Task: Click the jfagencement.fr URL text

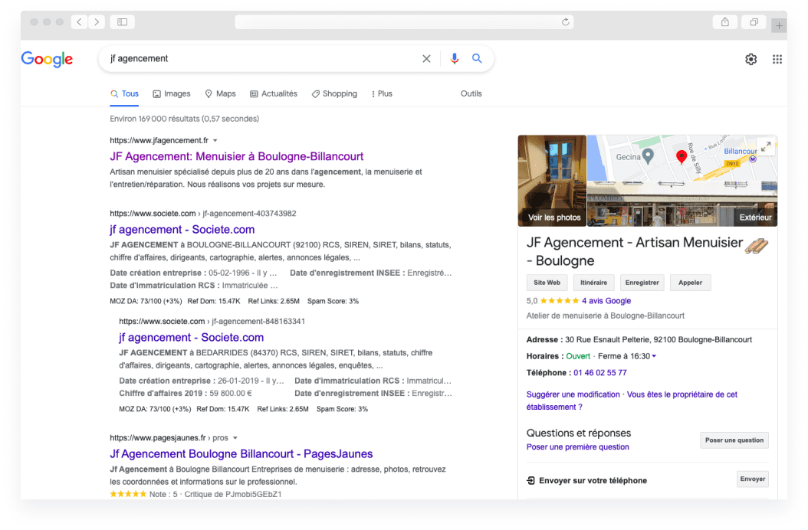Action: 159,141
